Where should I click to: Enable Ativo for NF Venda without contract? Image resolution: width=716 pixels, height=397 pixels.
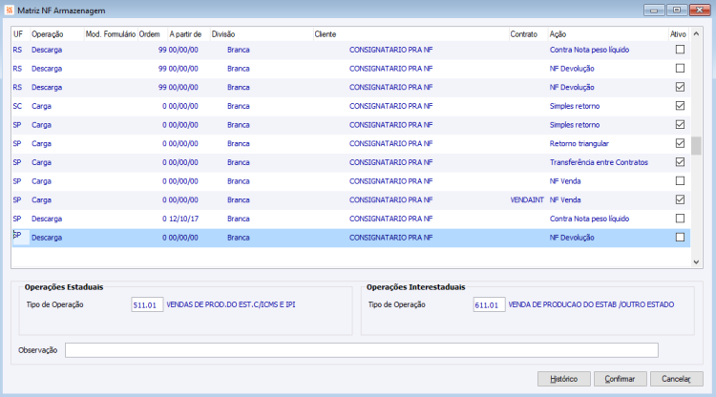[x=680, y=181]
